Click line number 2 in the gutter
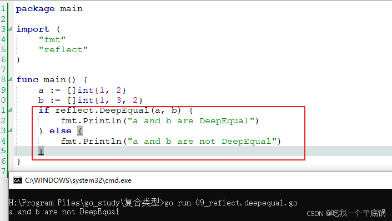The height and width of the screenshot is (221, 392). [3, 19]
